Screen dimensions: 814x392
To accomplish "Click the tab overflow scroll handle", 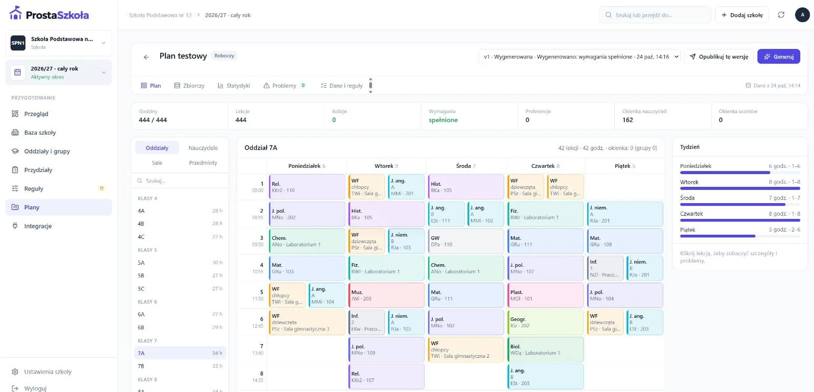I will 370,85.
